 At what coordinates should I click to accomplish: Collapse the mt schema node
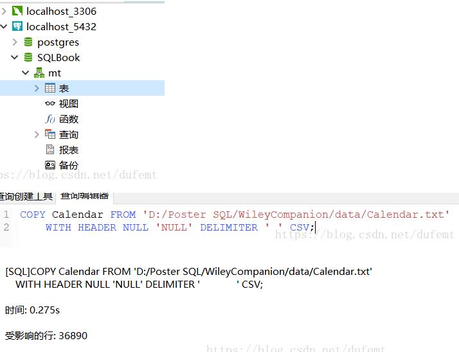click(x=26, y=73)
